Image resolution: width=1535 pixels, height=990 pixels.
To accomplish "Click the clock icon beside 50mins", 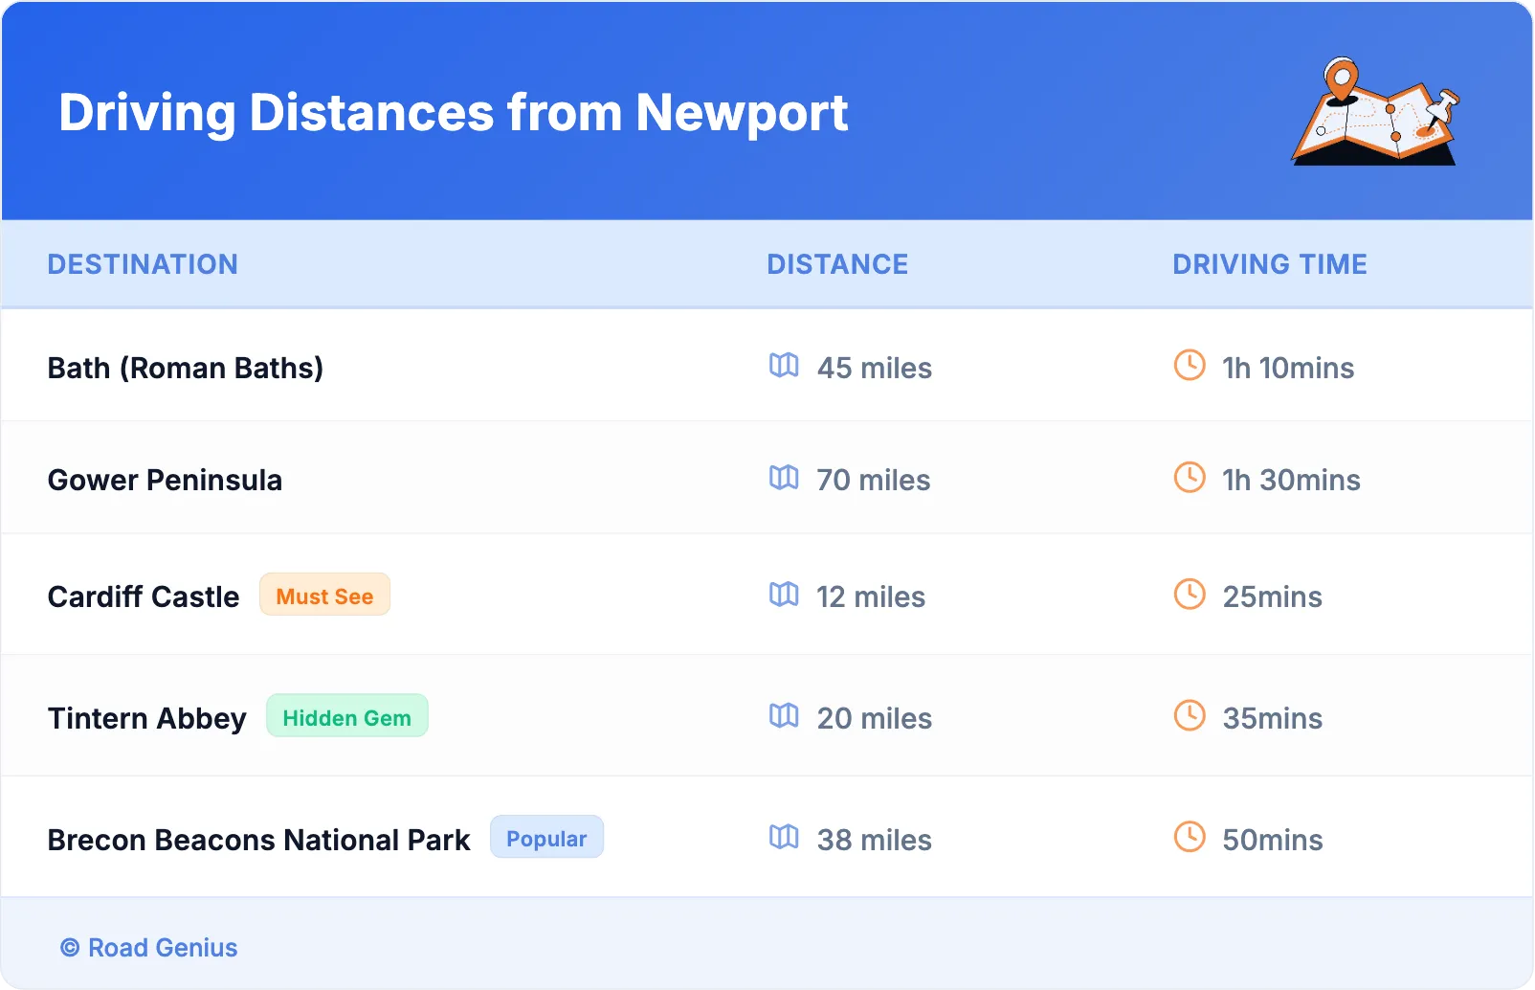I will click(1190, 837).
